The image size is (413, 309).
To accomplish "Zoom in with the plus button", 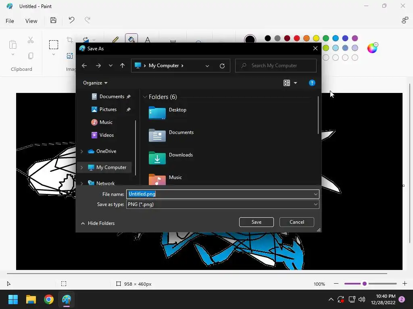I will click(x=405, y=284).
